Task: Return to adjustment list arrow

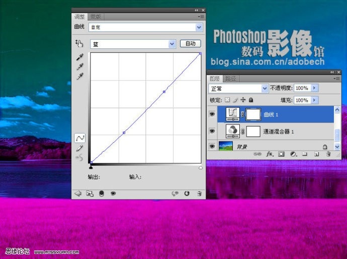Action: tap(78, 193)
